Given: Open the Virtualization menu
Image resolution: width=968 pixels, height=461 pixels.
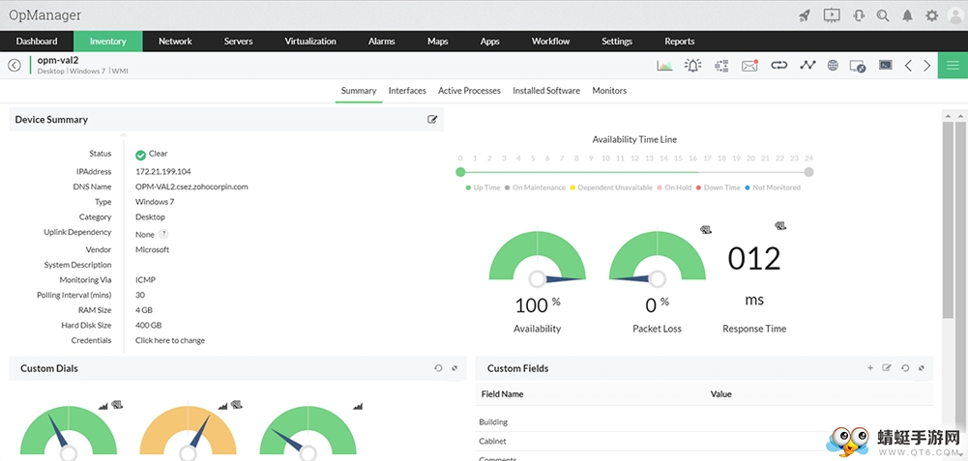Looking at the screenshot, I should pos(310,42).
